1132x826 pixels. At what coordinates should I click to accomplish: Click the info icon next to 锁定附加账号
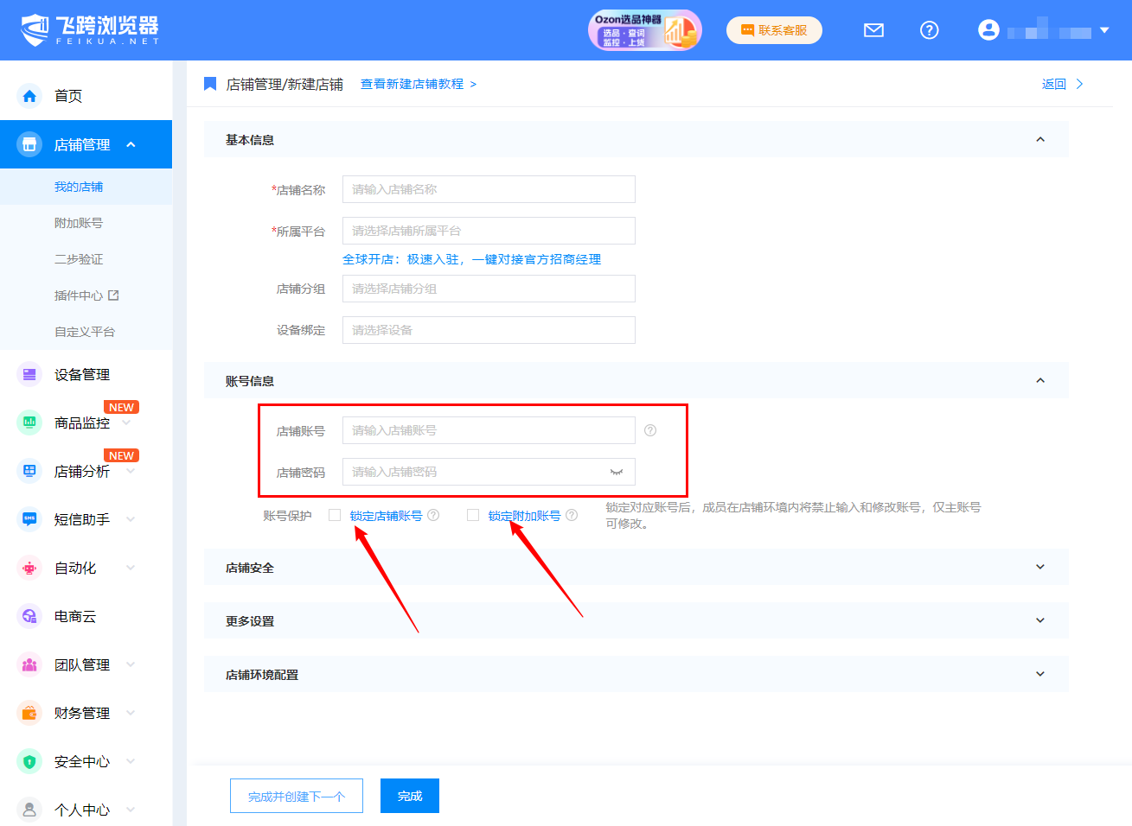click(x=572, y=515)
